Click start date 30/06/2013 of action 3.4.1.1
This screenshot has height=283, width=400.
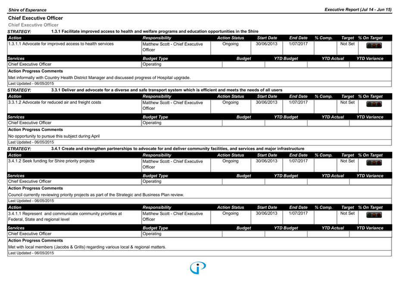(266, 213)
